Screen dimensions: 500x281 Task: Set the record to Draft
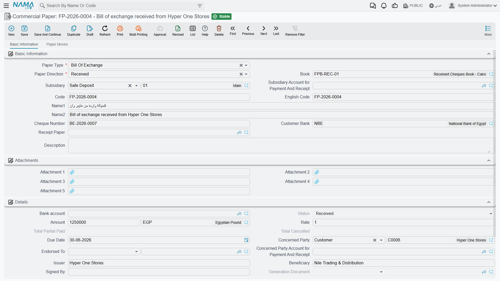90,31
